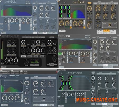Select the third voice button in Excalibur
Image resolution: width=119 pixels, height=107 pixels.
[36, 56]
